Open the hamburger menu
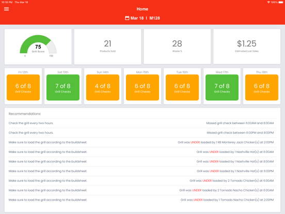285x214 pixels. click(6, 9)
